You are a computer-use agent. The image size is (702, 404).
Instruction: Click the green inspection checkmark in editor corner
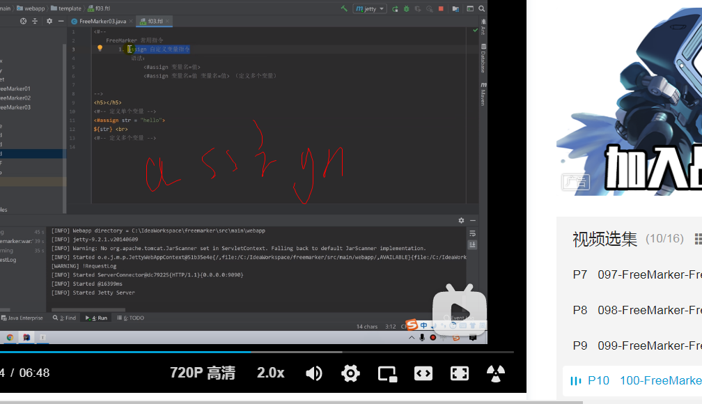(x=476, y=31)
